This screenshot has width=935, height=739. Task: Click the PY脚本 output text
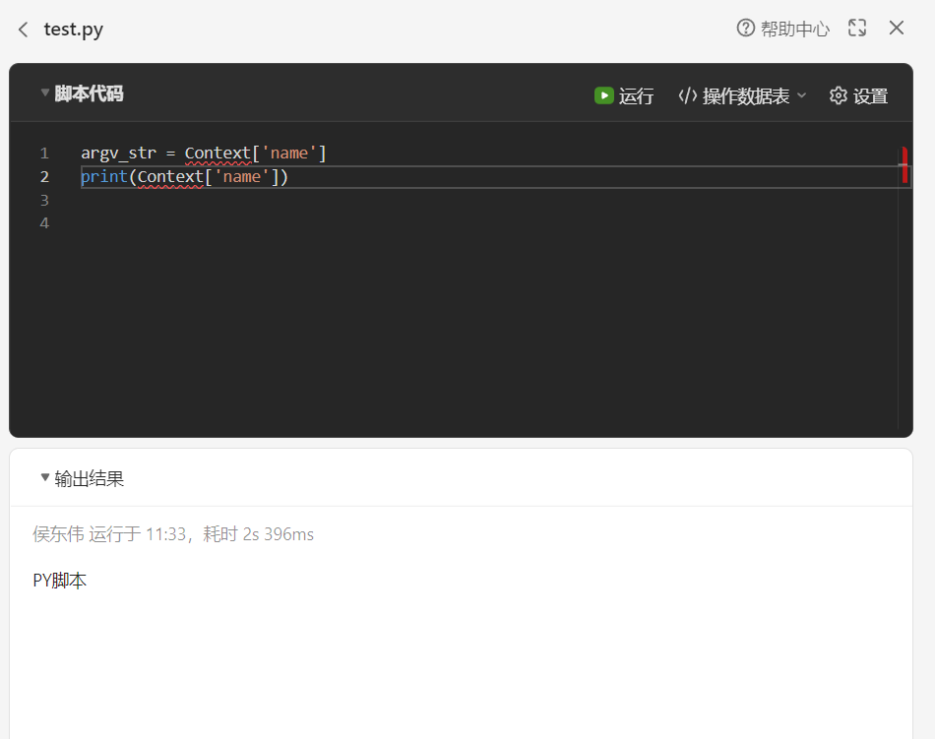tap(60, 581)
